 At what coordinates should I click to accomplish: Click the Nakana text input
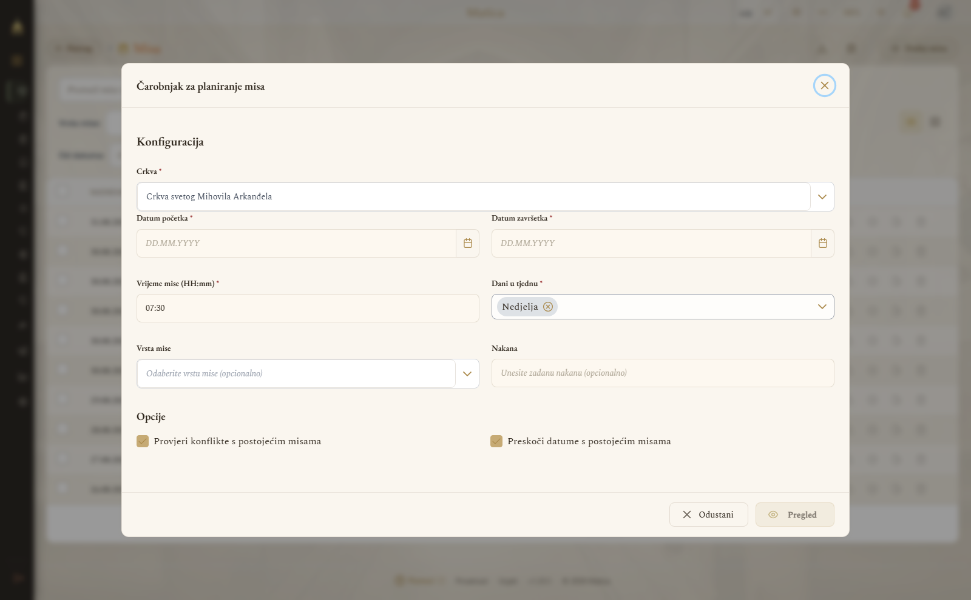point(663,373)
